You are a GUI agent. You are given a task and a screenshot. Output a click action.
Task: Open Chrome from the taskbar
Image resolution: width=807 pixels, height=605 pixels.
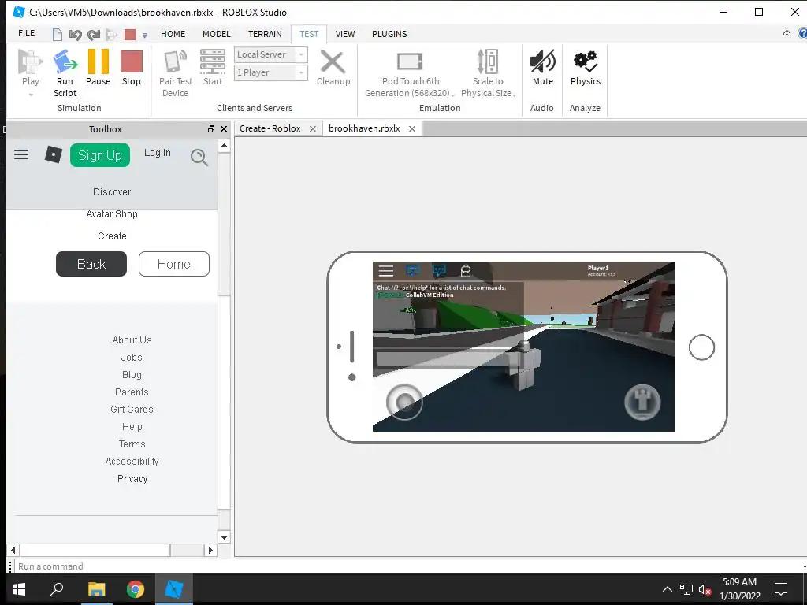136,589
